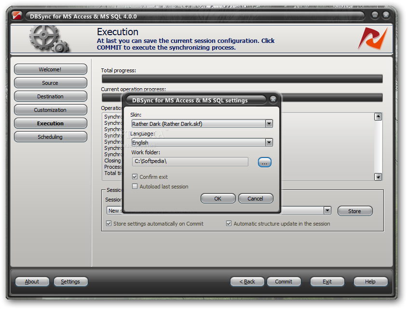Open the Customization step

pyautogui.click(x=50, y=110)
